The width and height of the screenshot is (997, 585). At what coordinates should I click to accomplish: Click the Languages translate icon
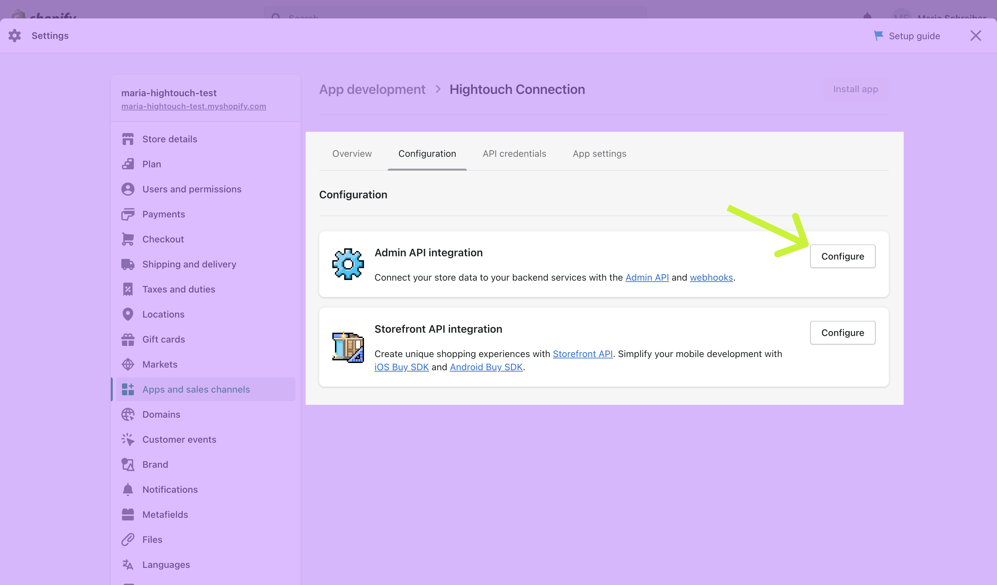click(x=128, y=565)
